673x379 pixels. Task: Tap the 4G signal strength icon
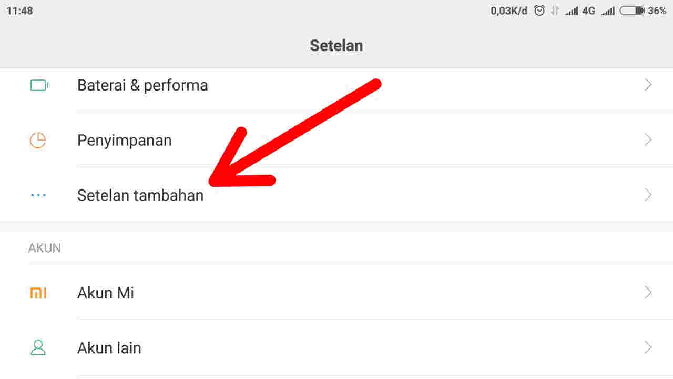[x=572, y=11]
